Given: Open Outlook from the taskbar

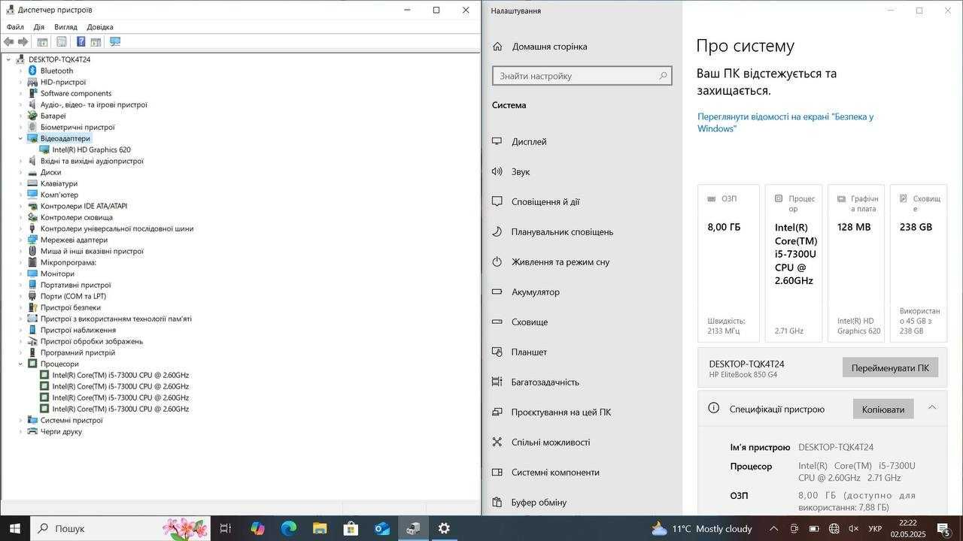Looking at the screenshot, I should click(382, 528).
